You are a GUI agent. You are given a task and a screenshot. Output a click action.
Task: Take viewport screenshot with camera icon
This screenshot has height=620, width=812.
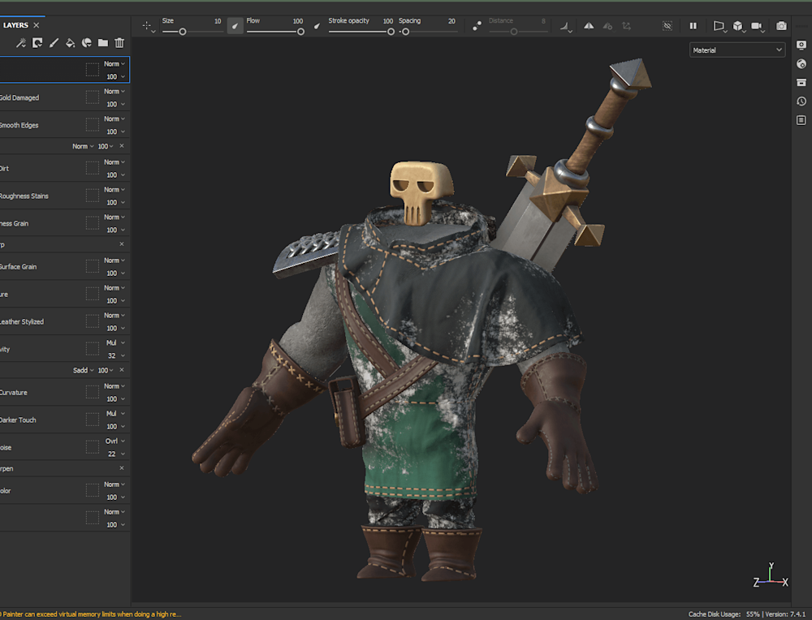pyautogui.click(x=781, y=26)
